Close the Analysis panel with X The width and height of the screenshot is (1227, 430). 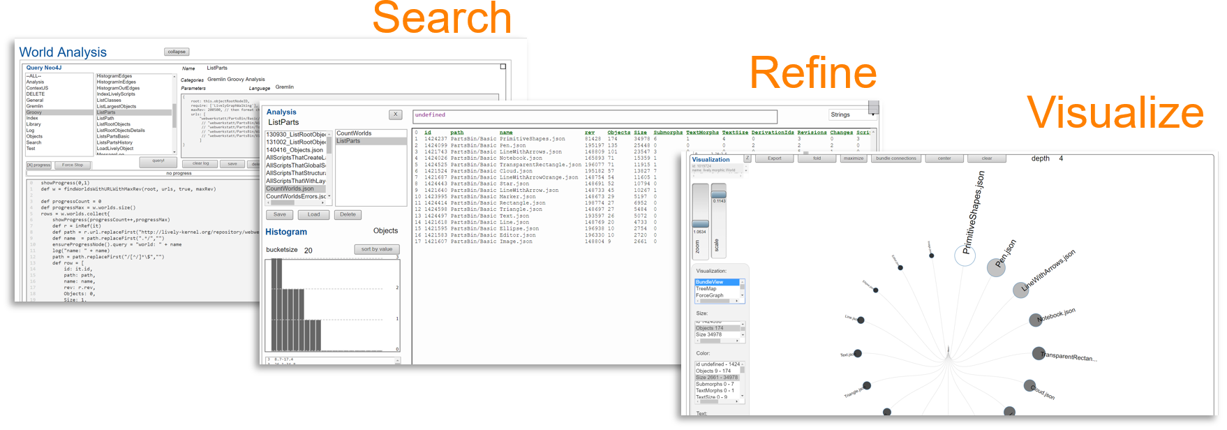395,114
